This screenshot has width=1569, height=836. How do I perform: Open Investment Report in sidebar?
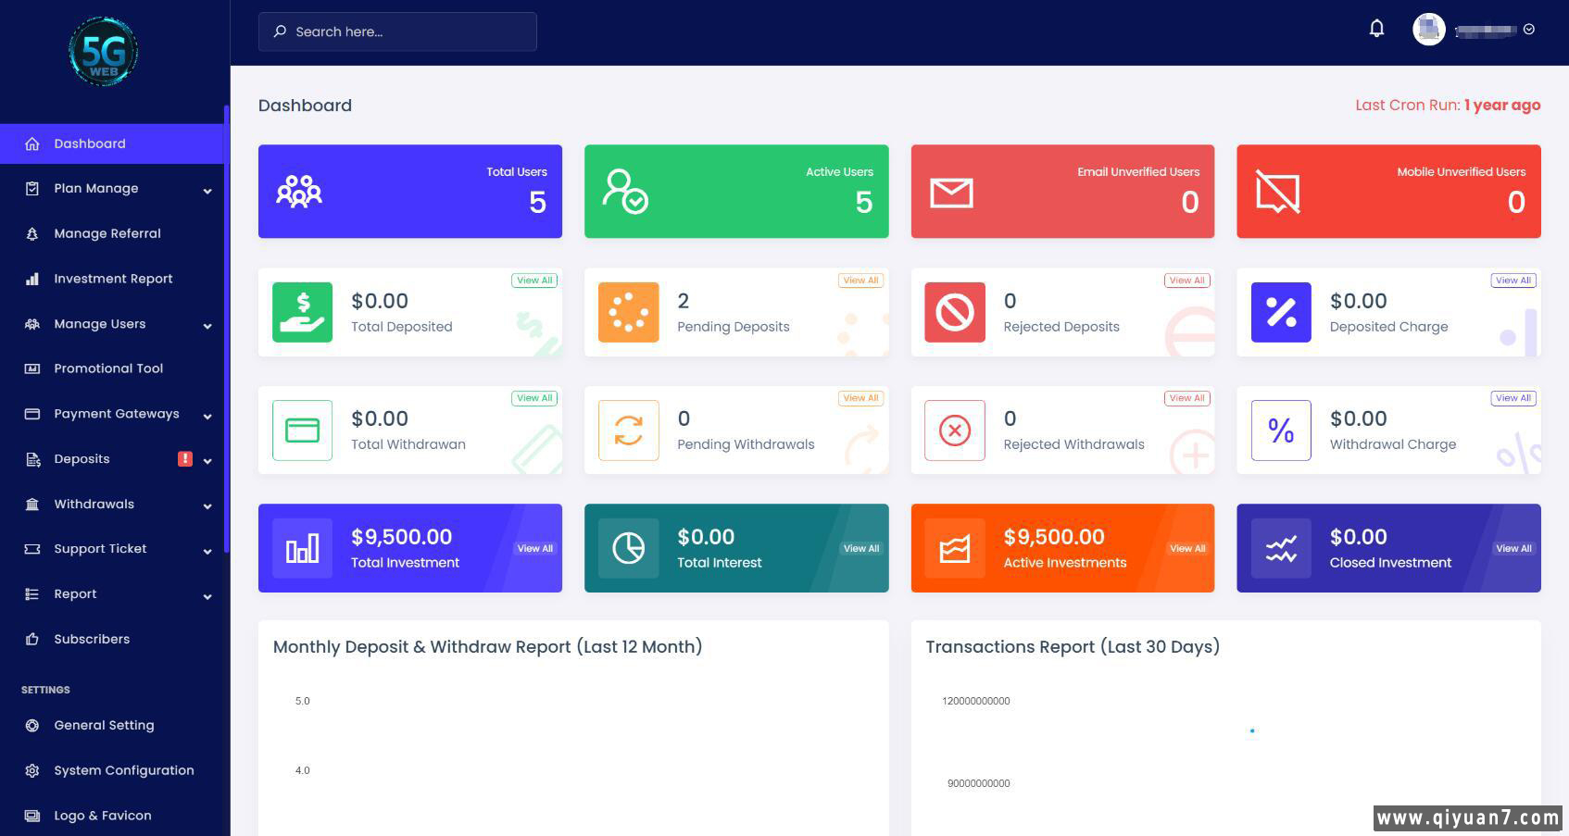113,279
